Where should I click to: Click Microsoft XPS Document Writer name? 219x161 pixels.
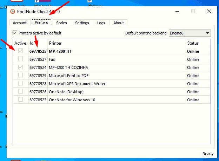77,84
